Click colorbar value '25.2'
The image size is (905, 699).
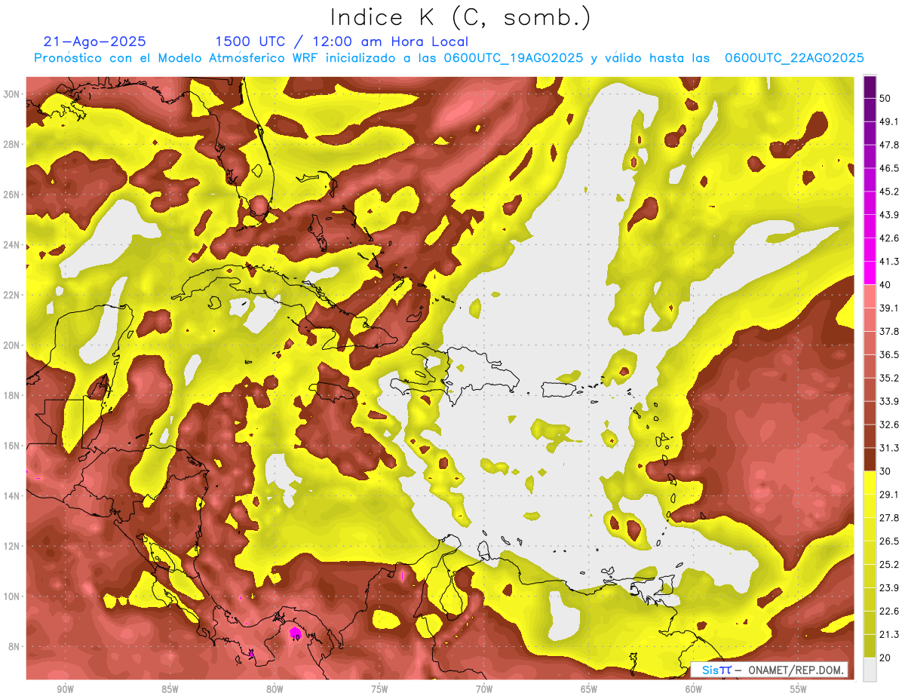coord(889,564)
